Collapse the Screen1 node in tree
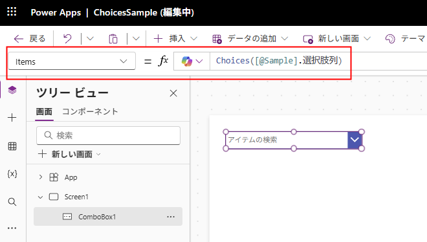Screen dimensions: 427x242 (x=40, y=197)
